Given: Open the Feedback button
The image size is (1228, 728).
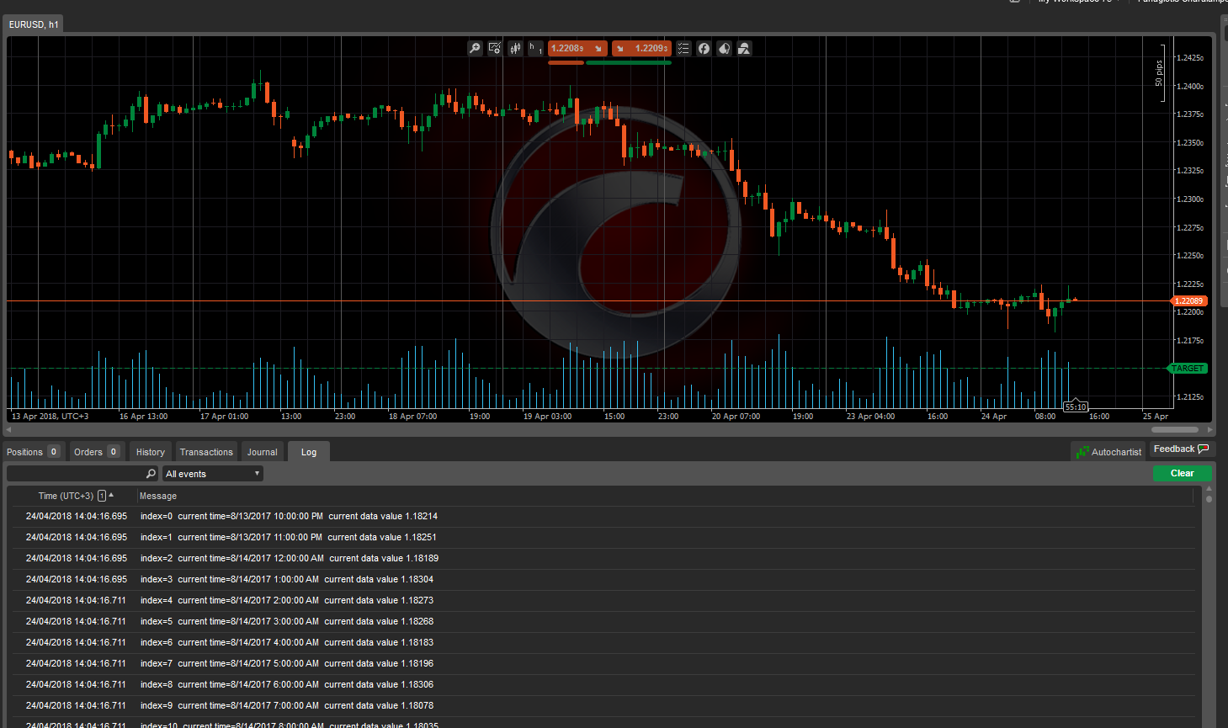Looking at the screenshot, I should [x=1181, y=449].
